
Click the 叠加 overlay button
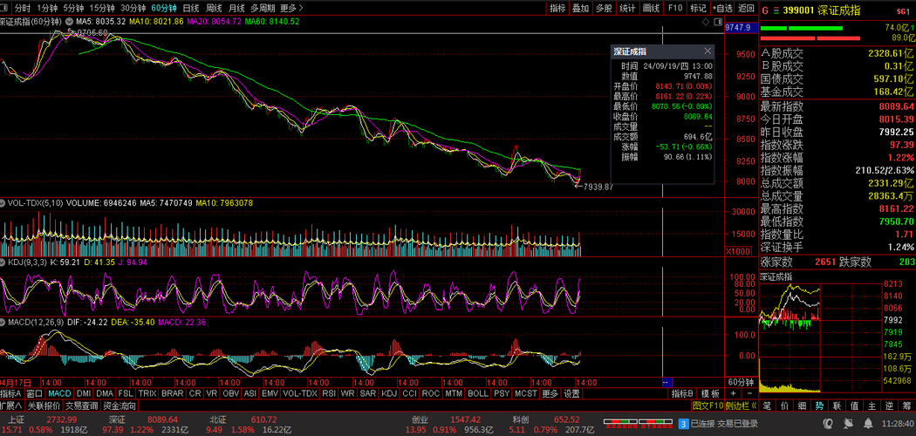coord(581,8)
